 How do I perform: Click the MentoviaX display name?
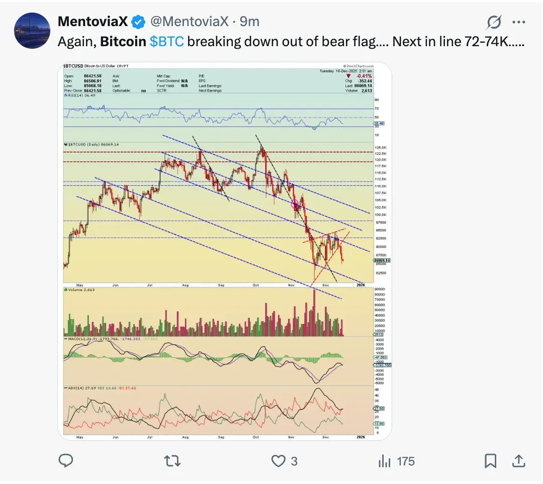tap(93, 21)
